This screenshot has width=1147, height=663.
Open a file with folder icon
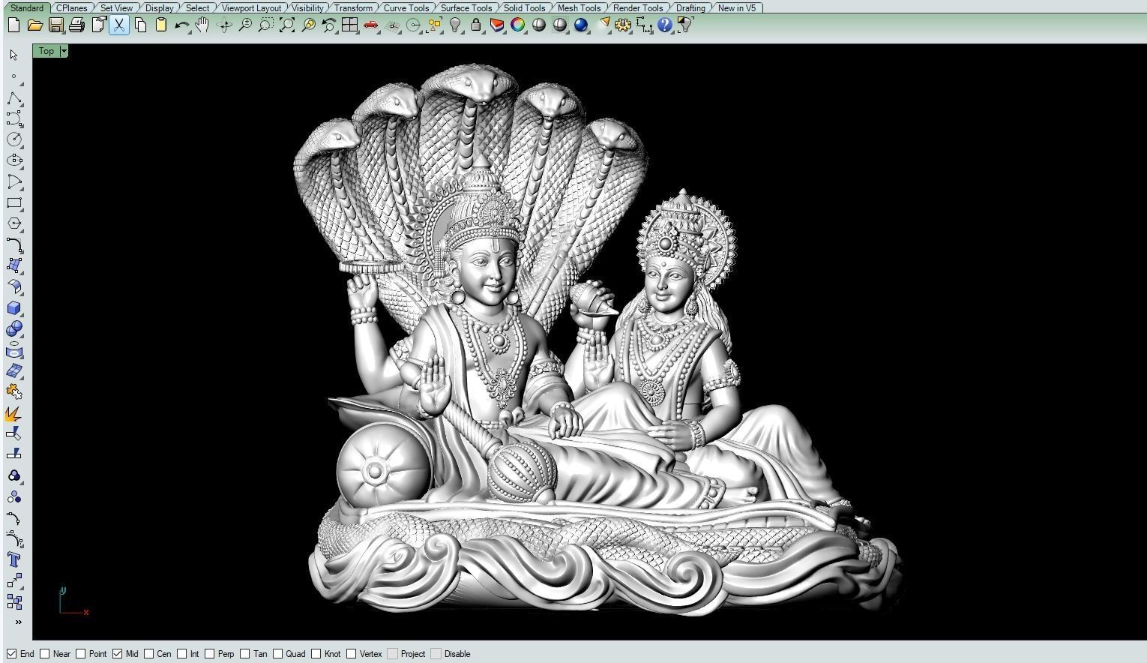pyautogui.click(x=34, y=25)
